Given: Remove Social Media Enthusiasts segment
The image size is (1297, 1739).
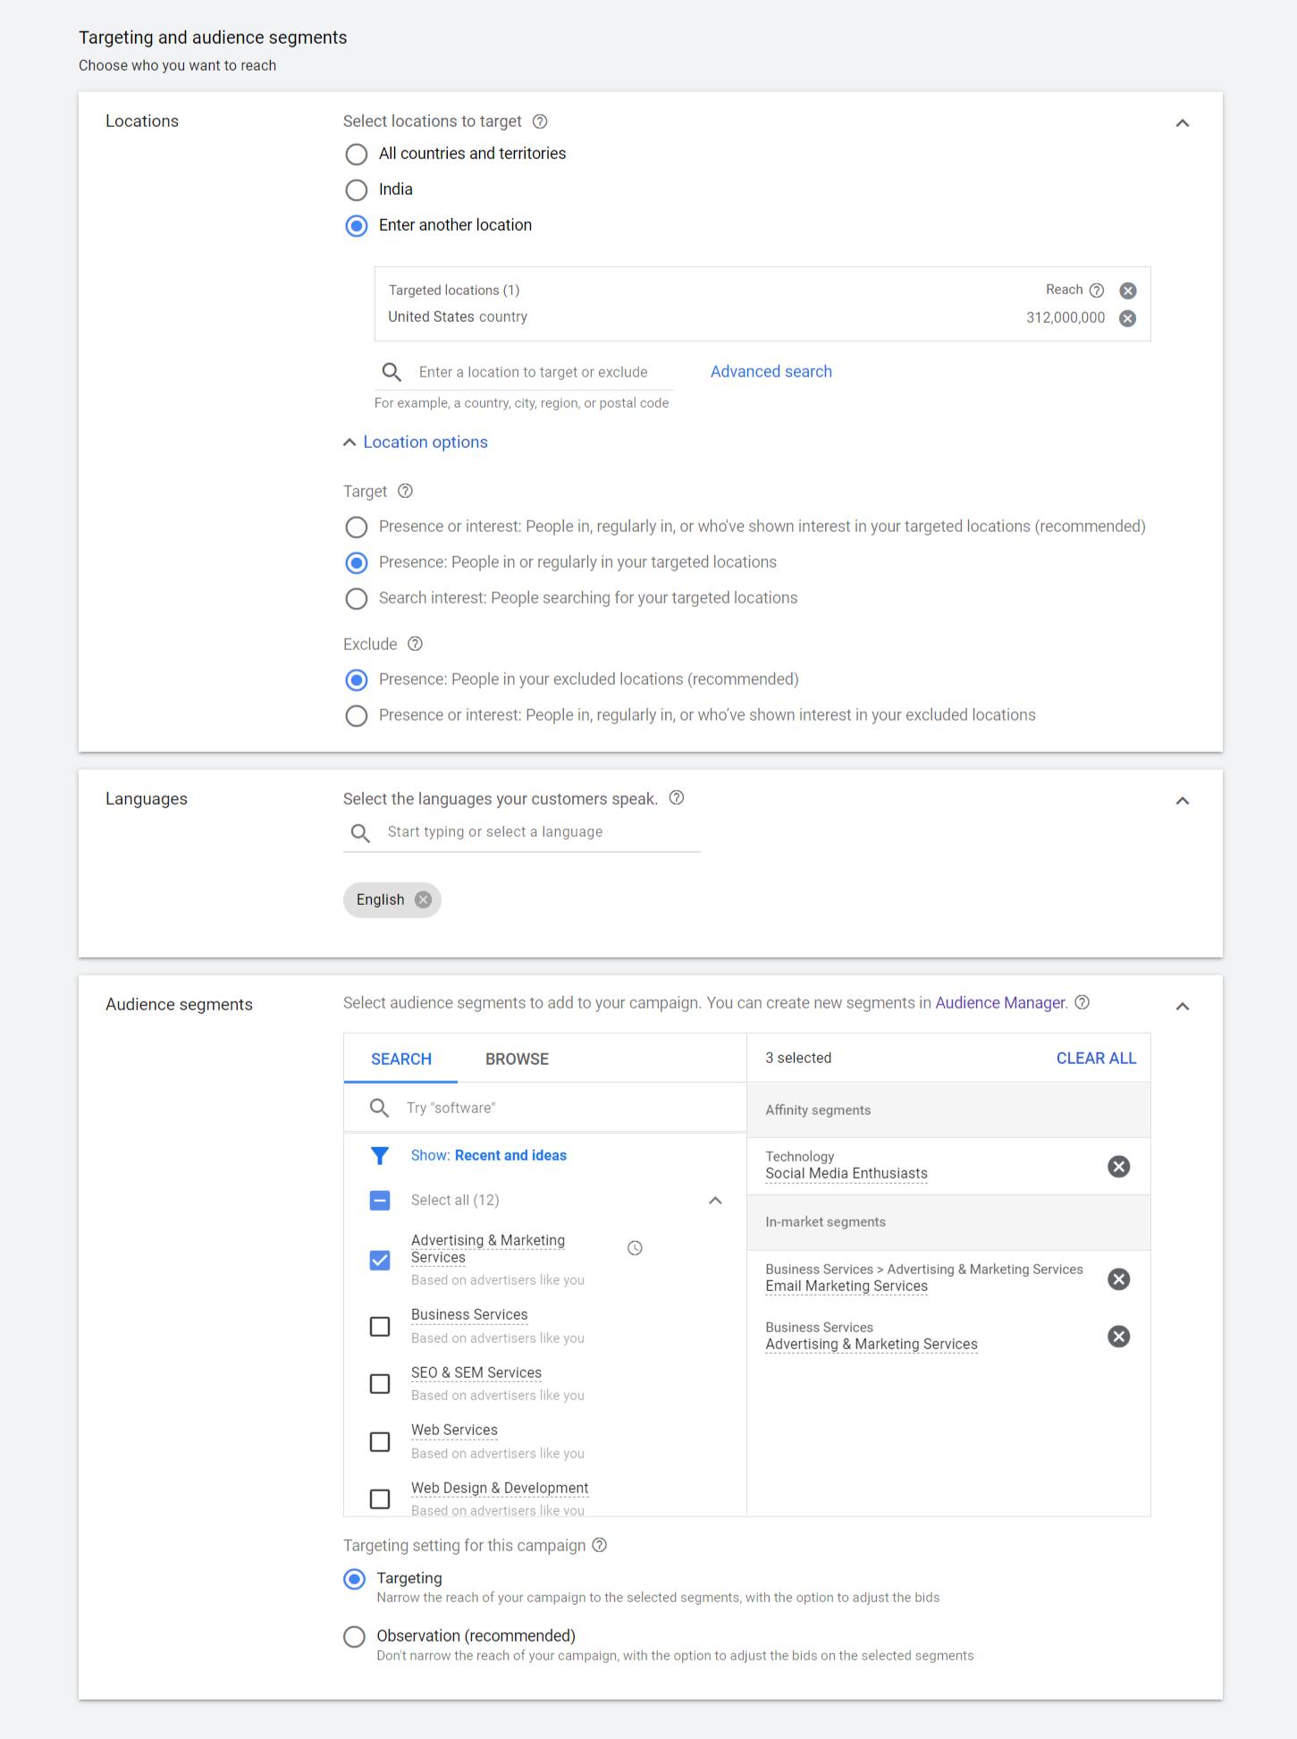Looking at the screenshot, I should (x=1118, y=1166).
